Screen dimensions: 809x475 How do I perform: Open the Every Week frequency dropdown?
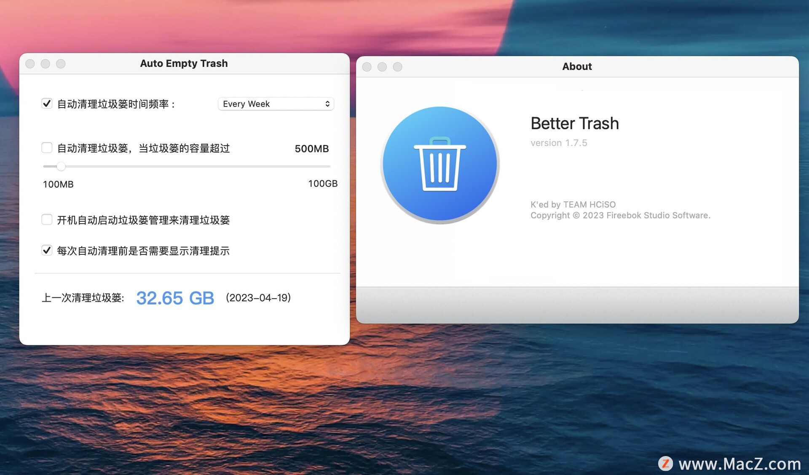(276, 104)
